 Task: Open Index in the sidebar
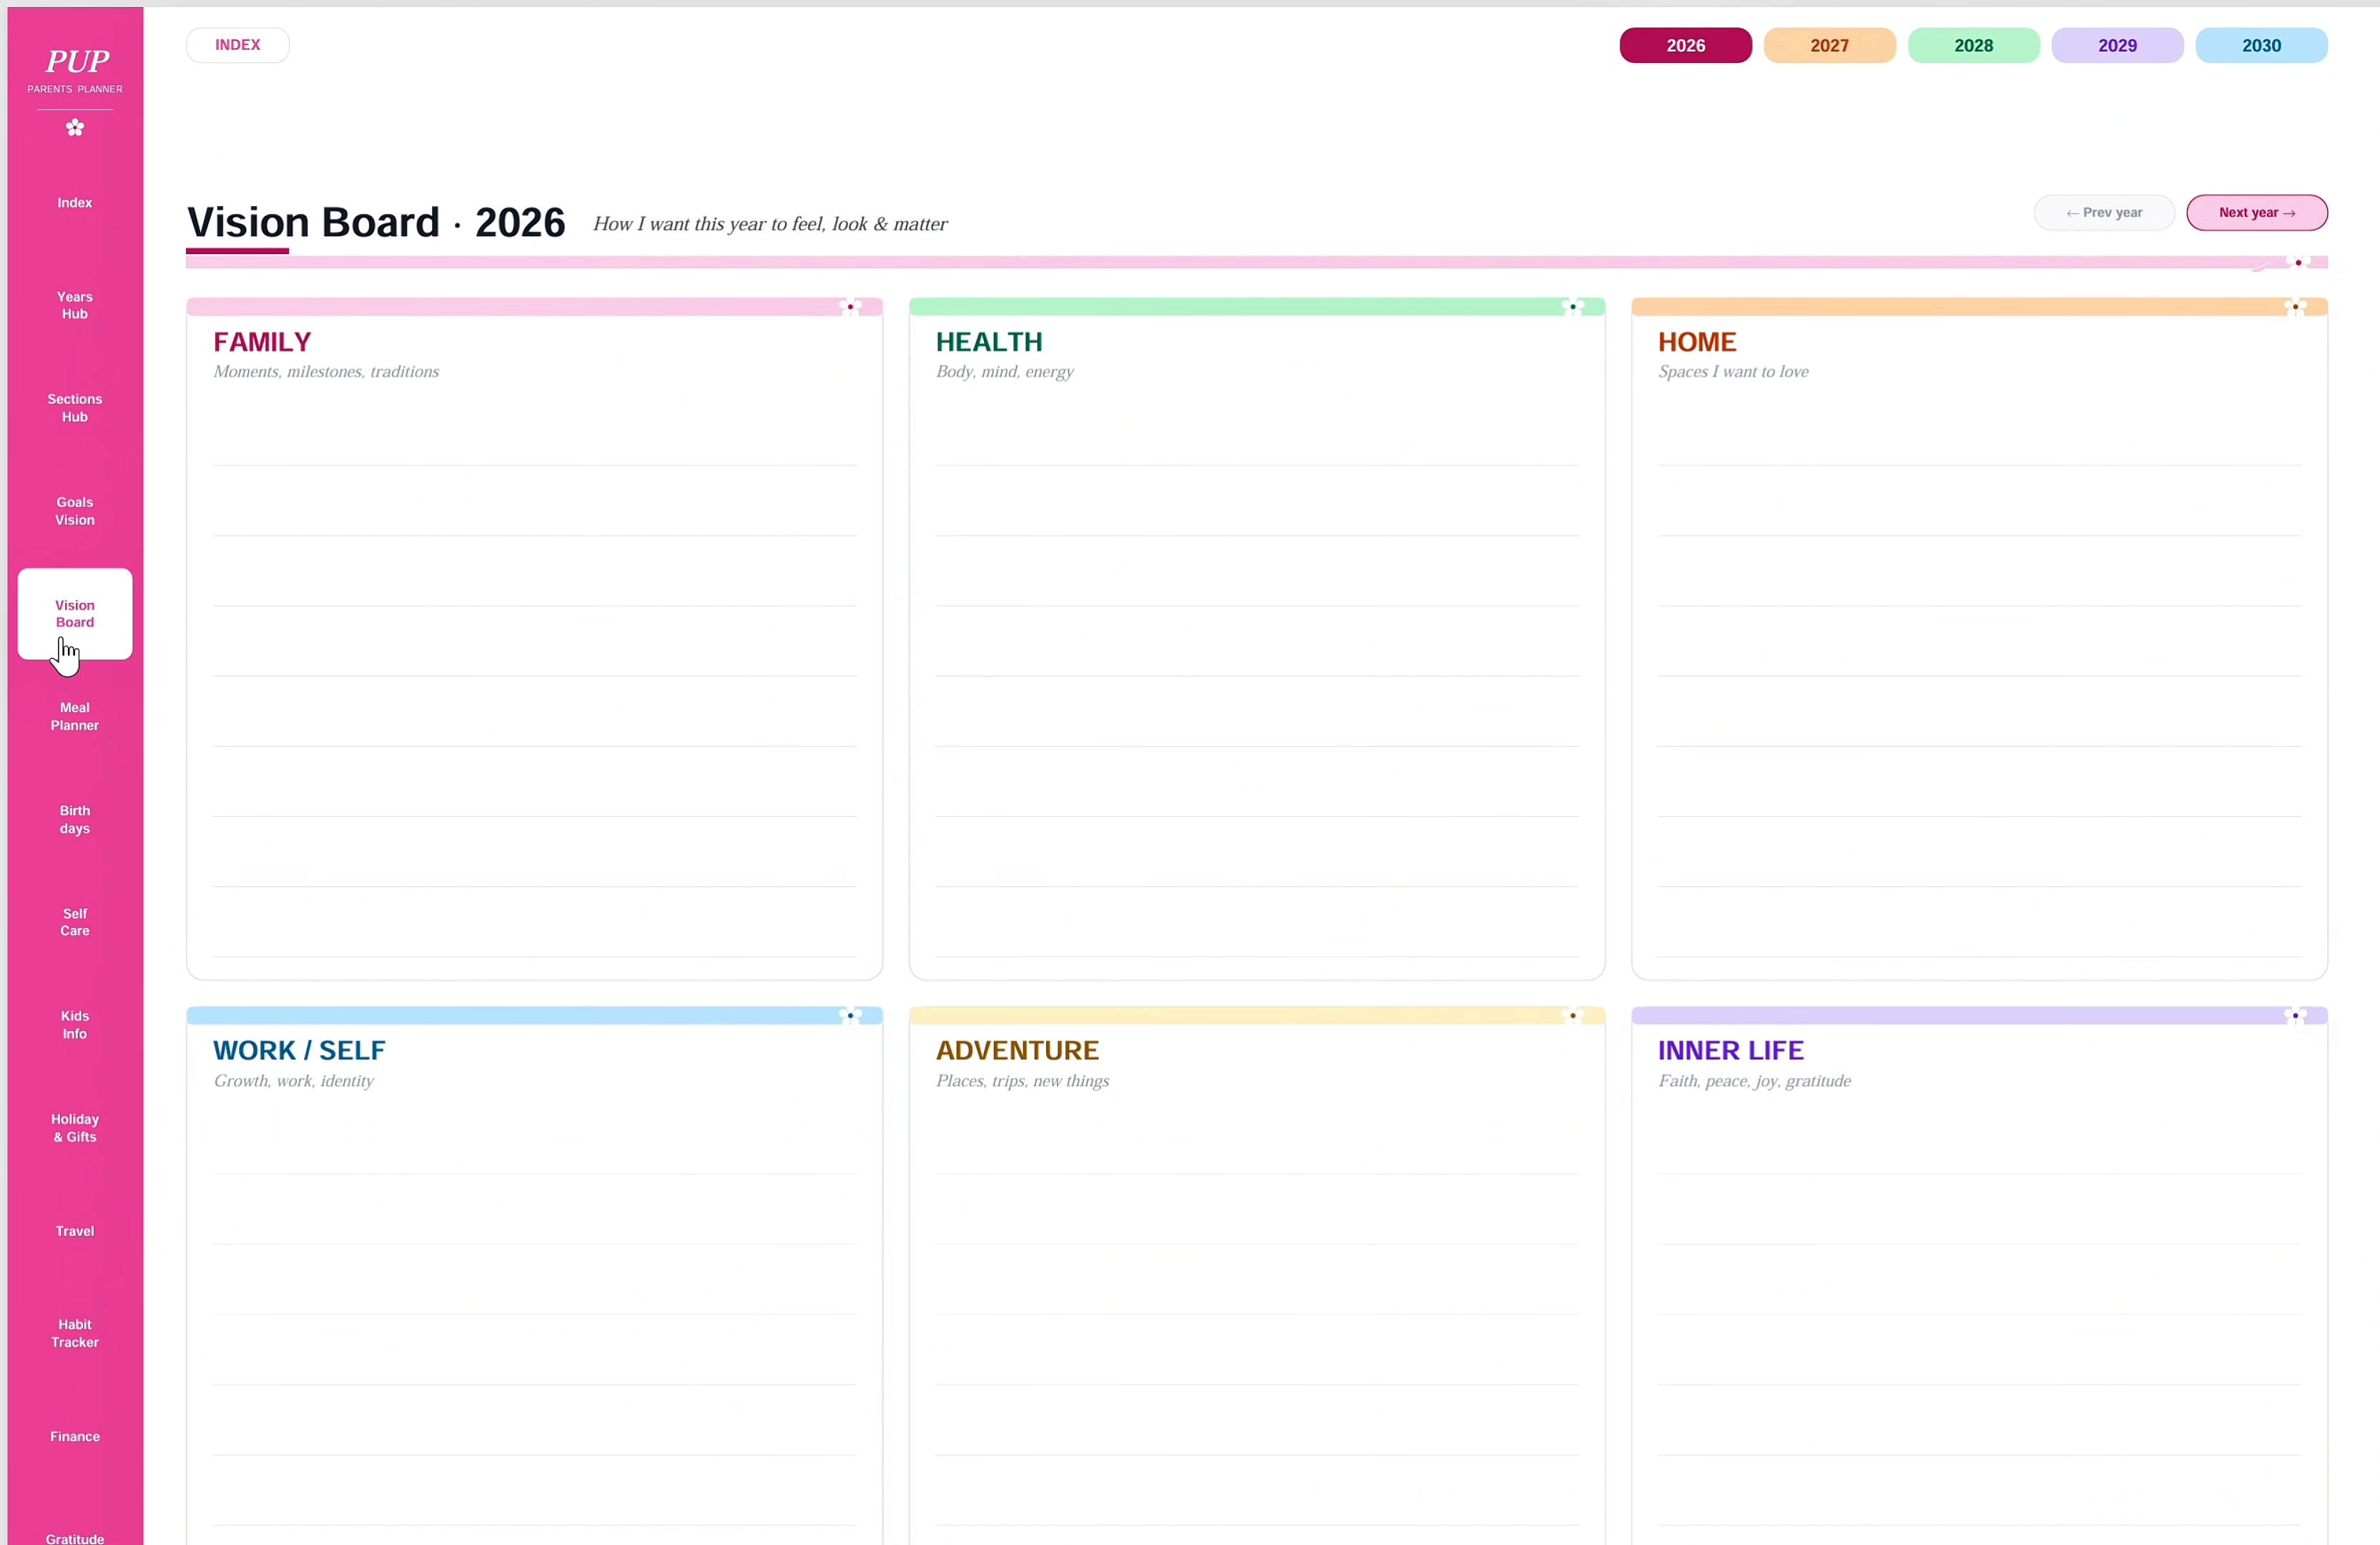tap(75, 203)
